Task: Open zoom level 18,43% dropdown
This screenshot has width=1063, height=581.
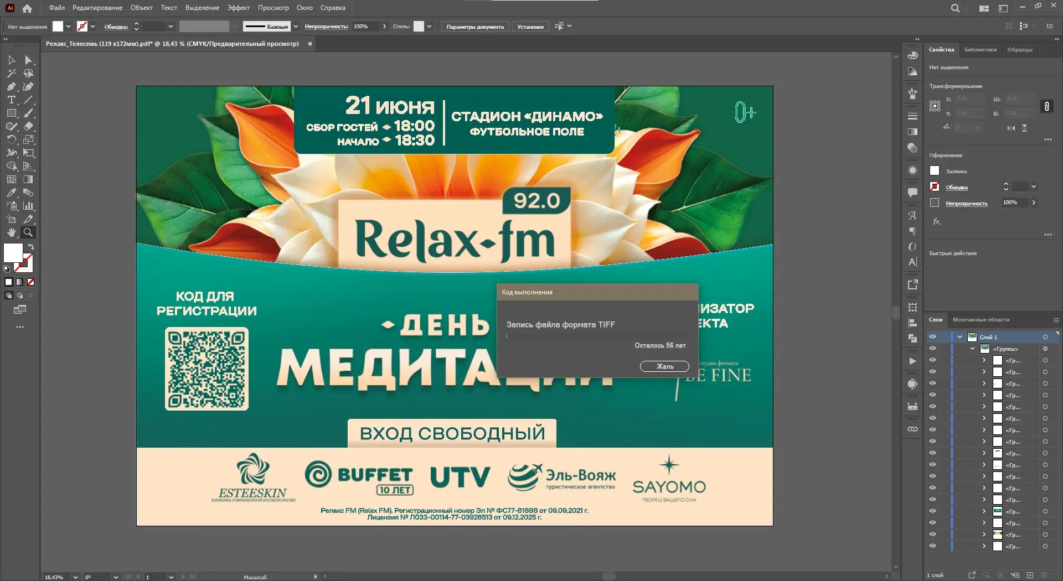Action: (x=75, y=577)
